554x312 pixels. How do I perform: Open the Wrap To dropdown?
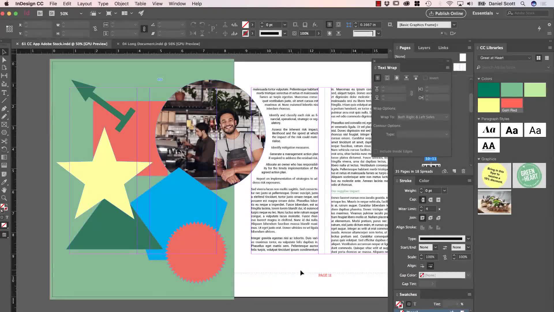tap(422, 117)
